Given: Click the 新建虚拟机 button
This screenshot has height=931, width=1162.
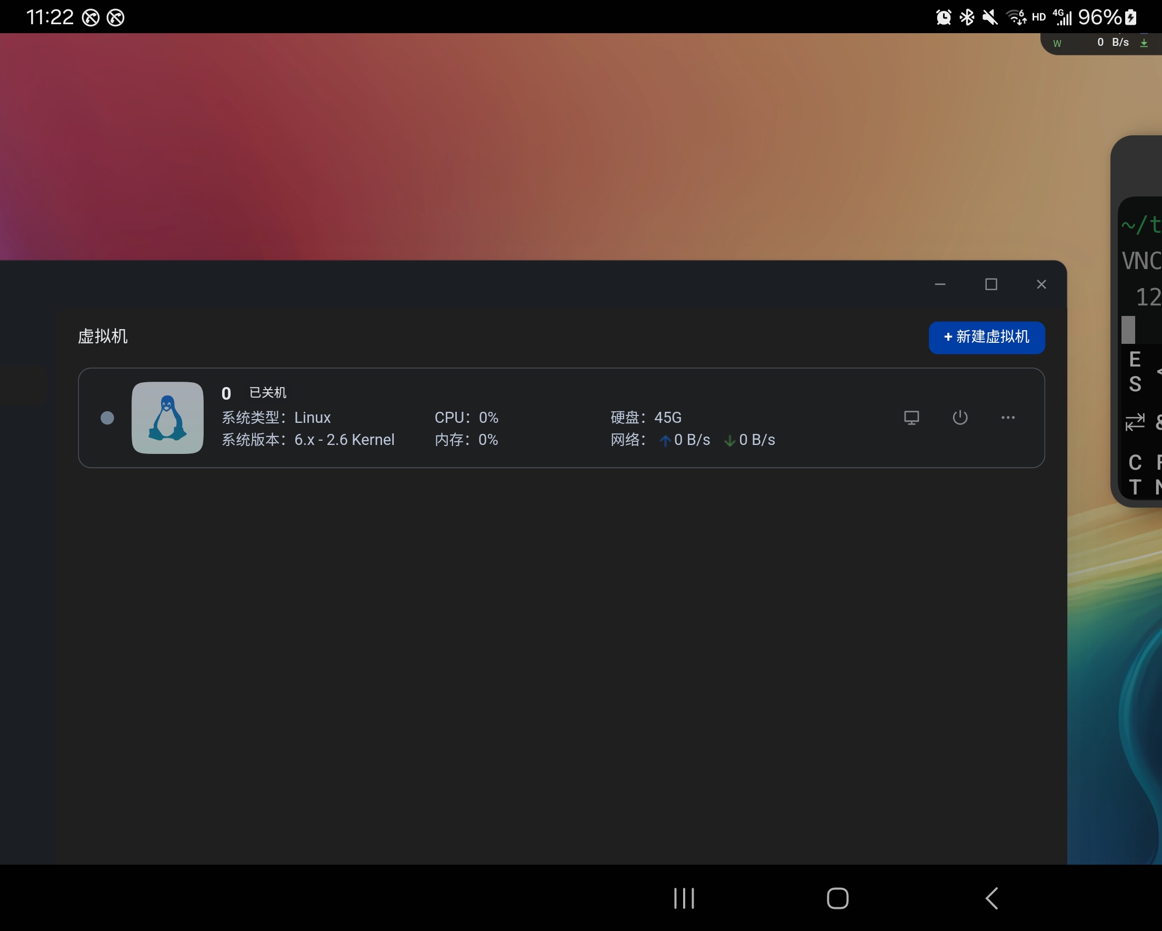Looking at the screenshot, I should 986,337.
